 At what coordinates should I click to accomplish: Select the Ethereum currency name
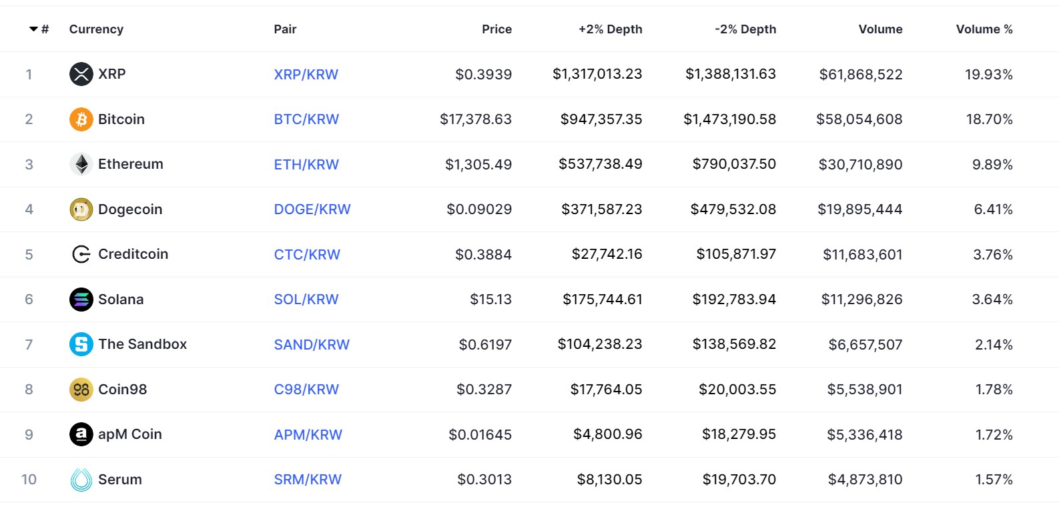130,164
